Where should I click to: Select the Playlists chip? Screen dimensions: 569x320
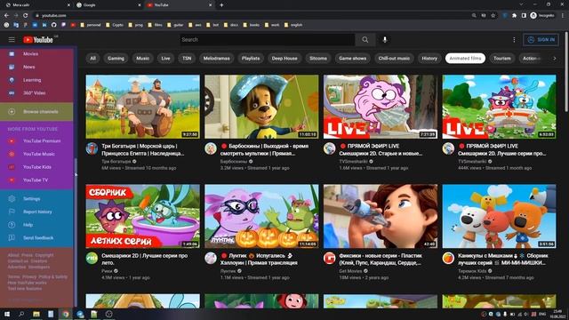[x=251, y=58]
